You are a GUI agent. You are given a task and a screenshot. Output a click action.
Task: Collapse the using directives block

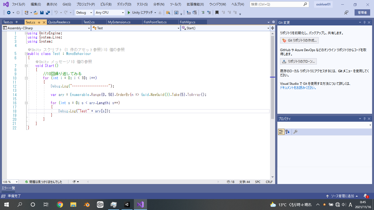click(x=26, y=33)
